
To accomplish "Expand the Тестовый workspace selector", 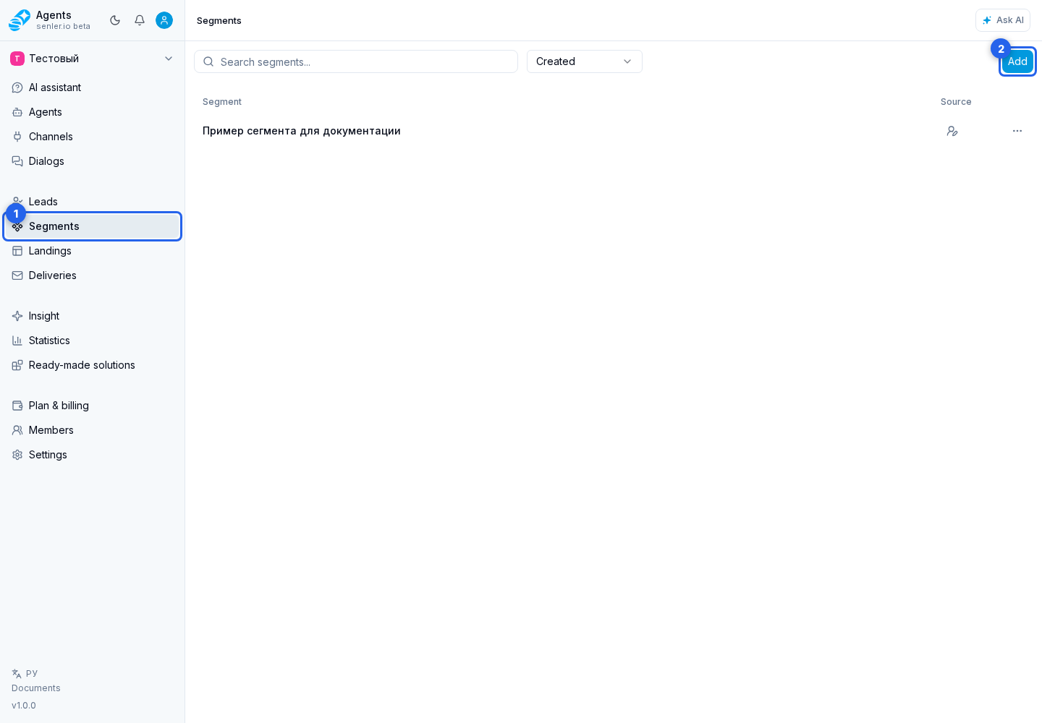I will pos(92,59).
